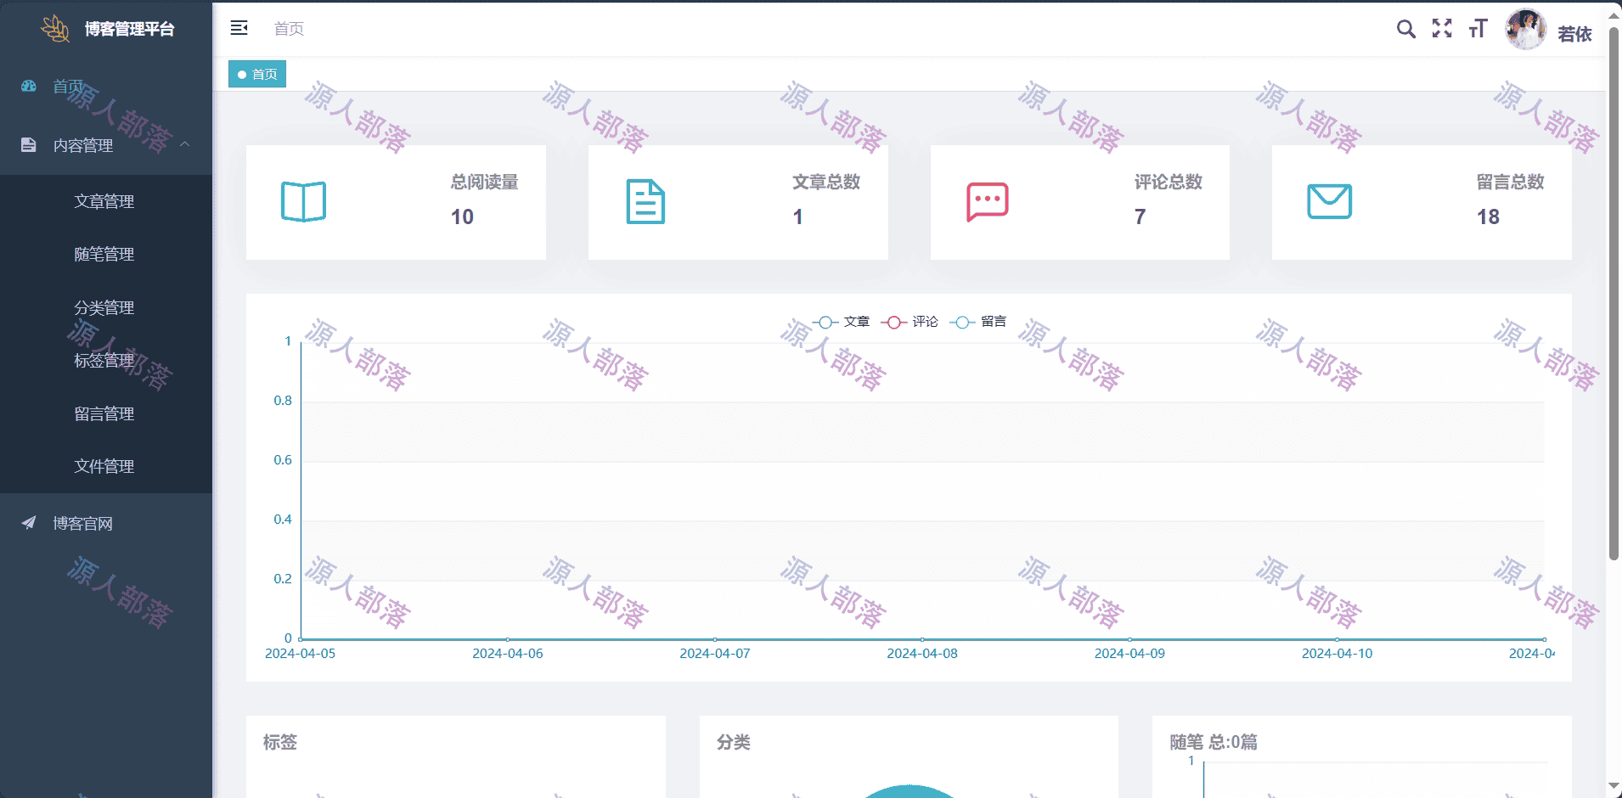1622x798 pixels.
Task: Click the 随笔 总:0篇 panel heading
Action: click(x=1214, y=742)
